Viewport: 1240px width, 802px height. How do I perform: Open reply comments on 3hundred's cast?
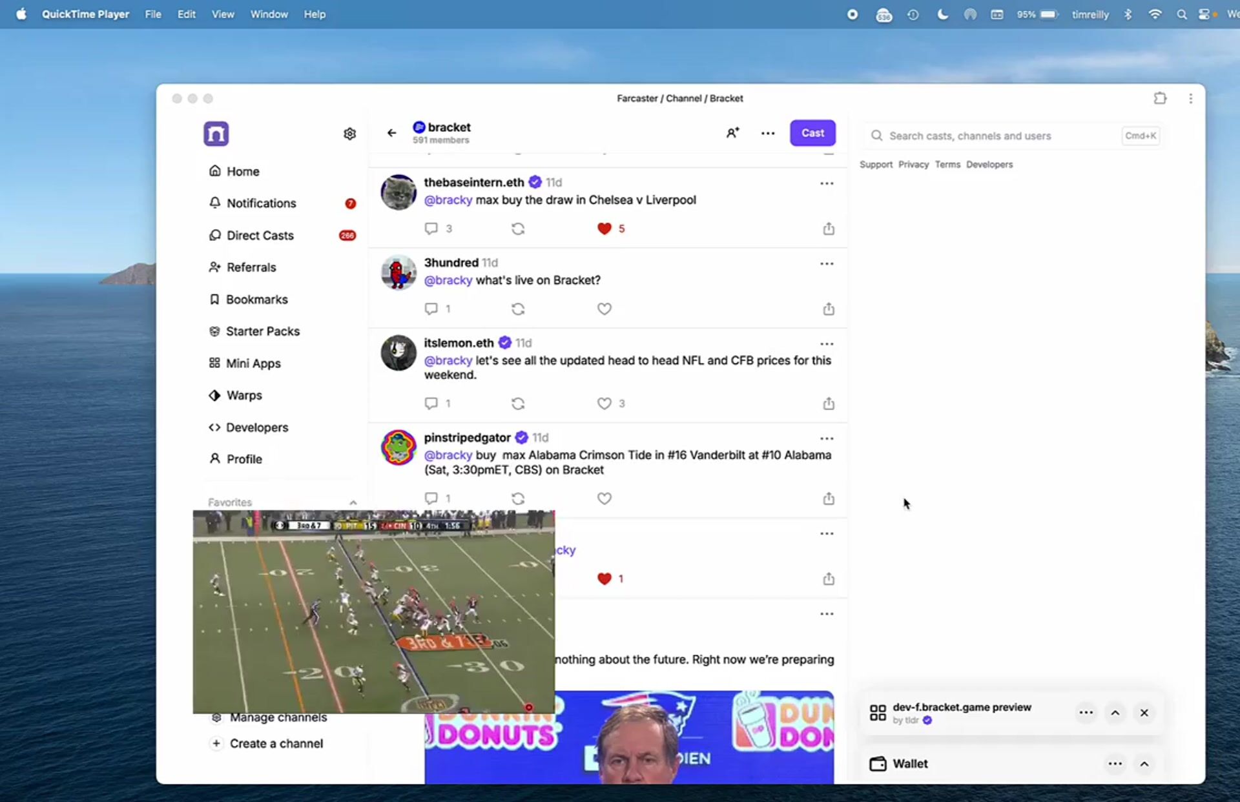point(431,309)
